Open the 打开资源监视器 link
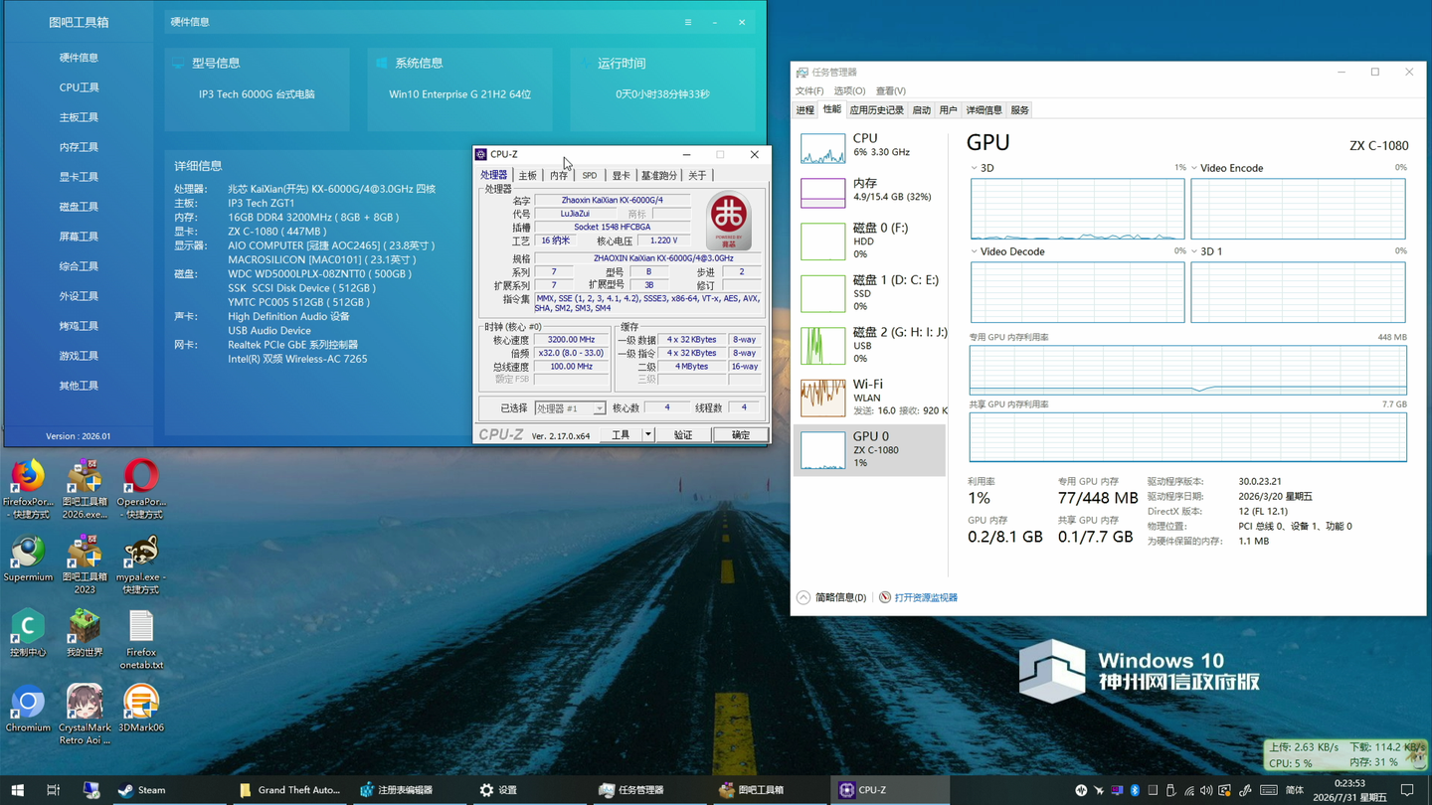The height and width of the screenshot is (805, 1432). coord(926,597)
